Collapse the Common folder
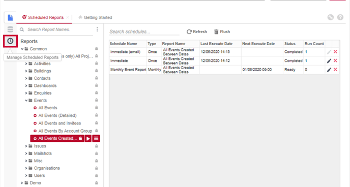The width and height of the screenshot is (350, 187). (x=22, y=49)
